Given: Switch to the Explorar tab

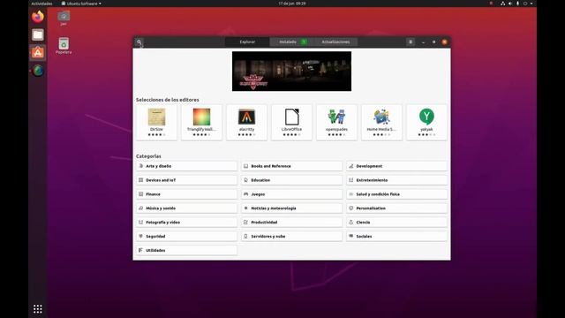Looking at the screenshot, I should pos(247,42).
